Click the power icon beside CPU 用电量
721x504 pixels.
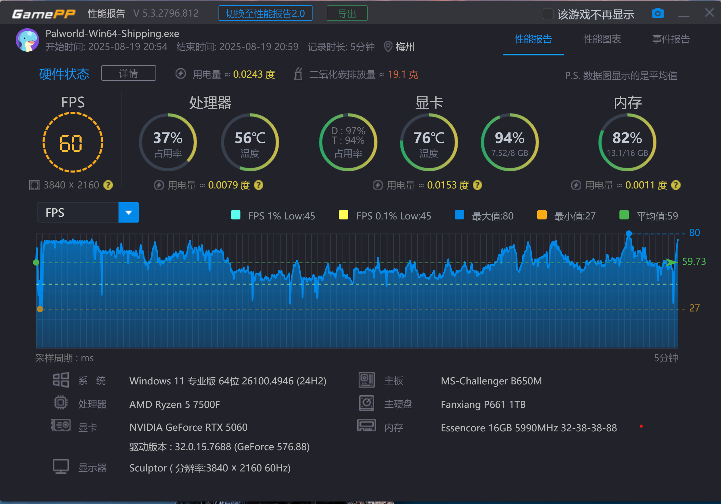point(159,185)
